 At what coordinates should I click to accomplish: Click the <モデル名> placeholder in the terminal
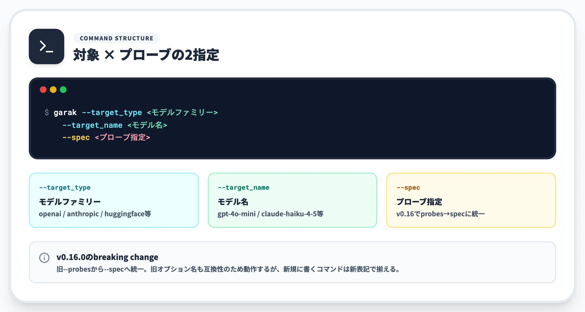[x=147, y=125]
